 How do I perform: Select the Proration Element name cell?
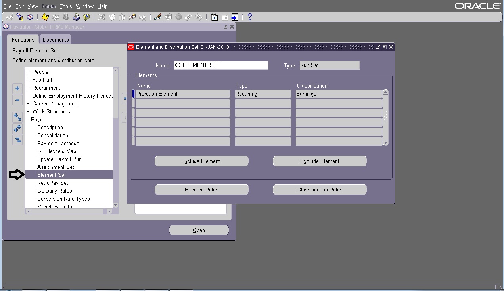point(183,94)
